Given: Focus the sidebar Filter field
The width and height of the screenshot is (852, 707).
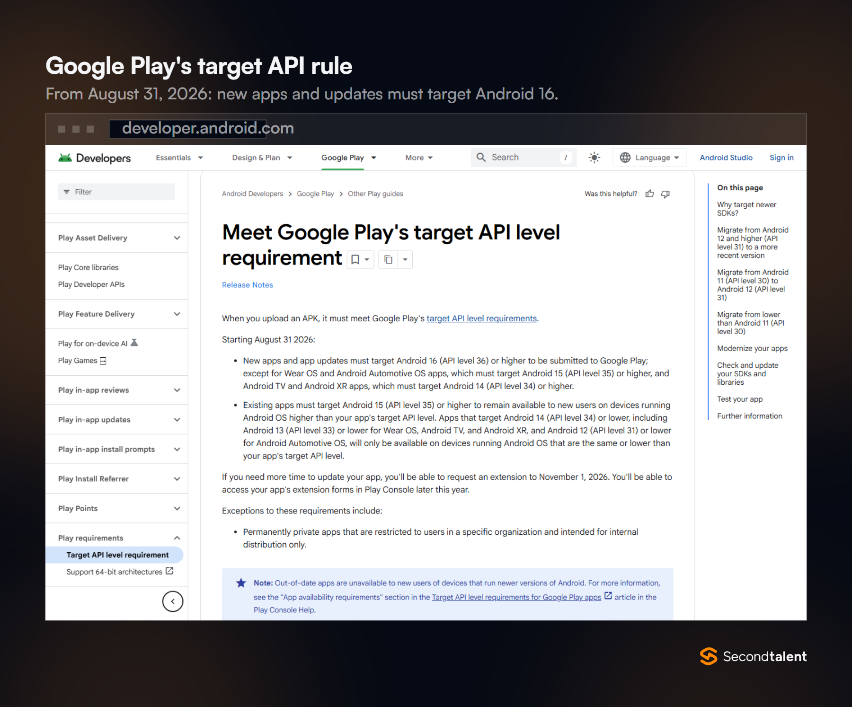Looking at the screenshot, I should coord(116,192).
